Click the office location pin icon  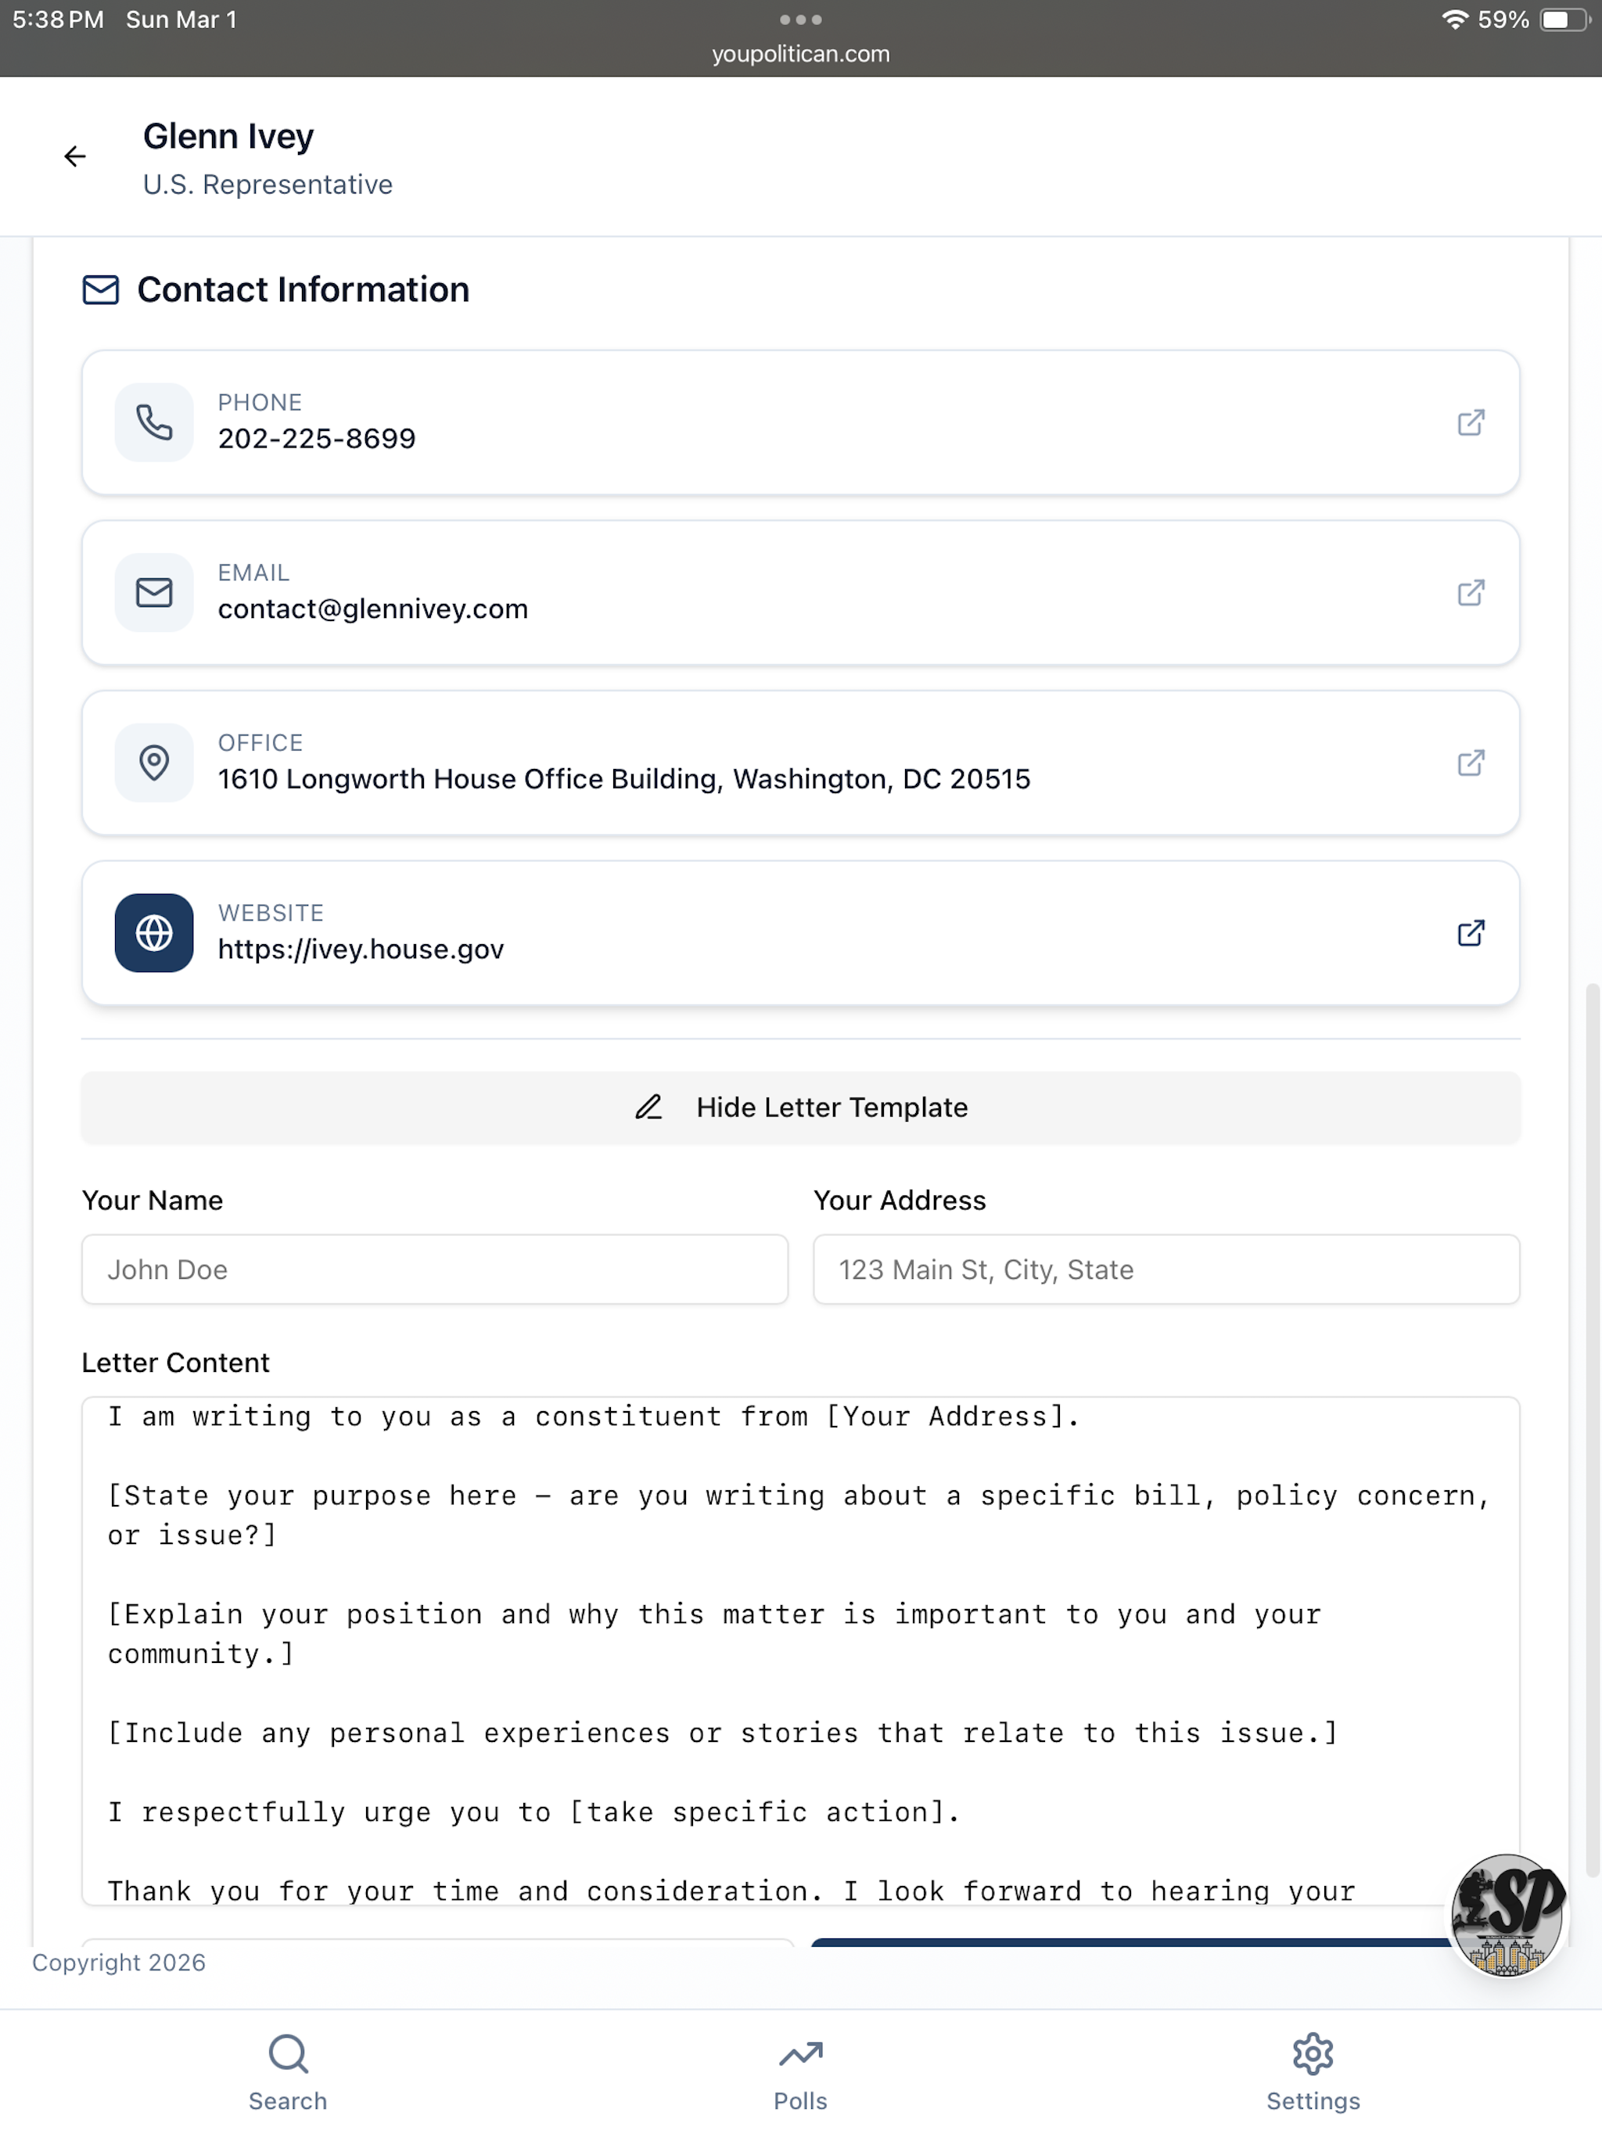(x=153, y=762)
